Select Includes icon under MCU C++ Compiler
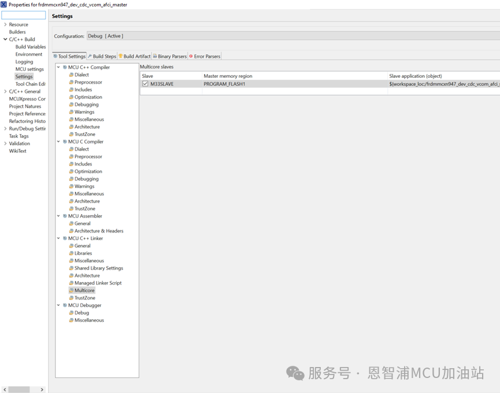Viewport: 500px width, 393px height. [72, 89]
